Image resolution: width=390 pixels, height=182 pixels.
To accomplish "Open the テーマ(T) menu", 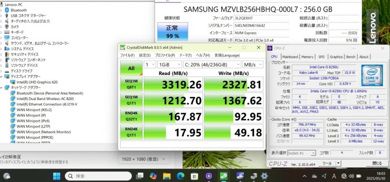I will (x=185, y=55).
